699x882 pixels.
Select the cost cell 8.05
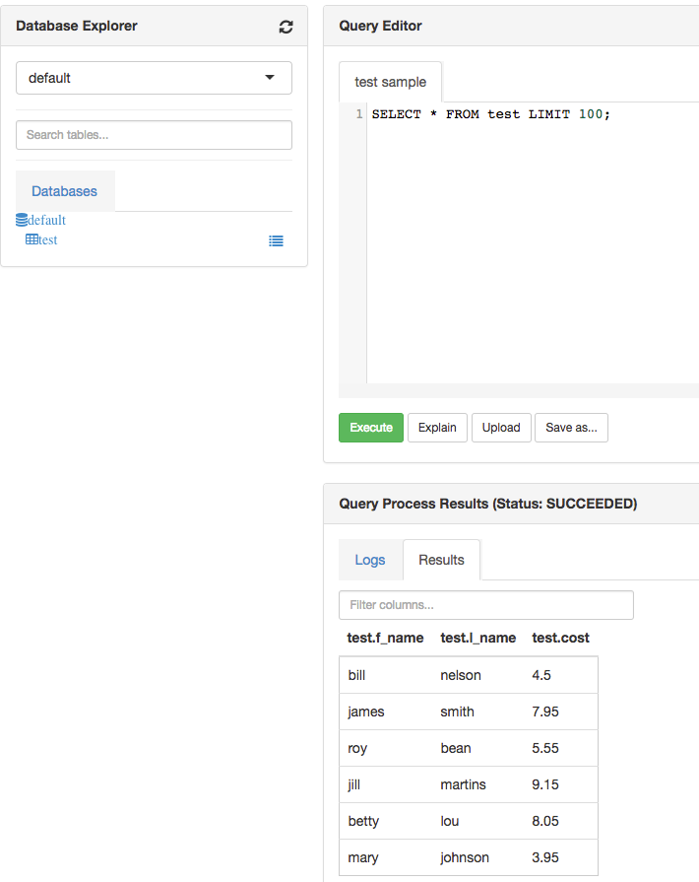point(561,821)
